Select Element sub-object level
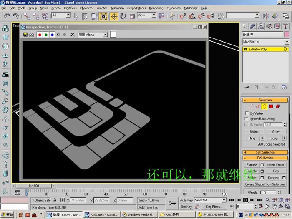This screenshot has width=292, height=219. (278, 106)
